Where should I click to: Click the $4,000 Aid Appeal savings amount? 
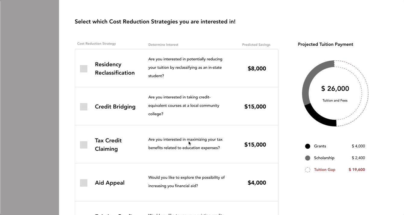[x=257, y=183]
